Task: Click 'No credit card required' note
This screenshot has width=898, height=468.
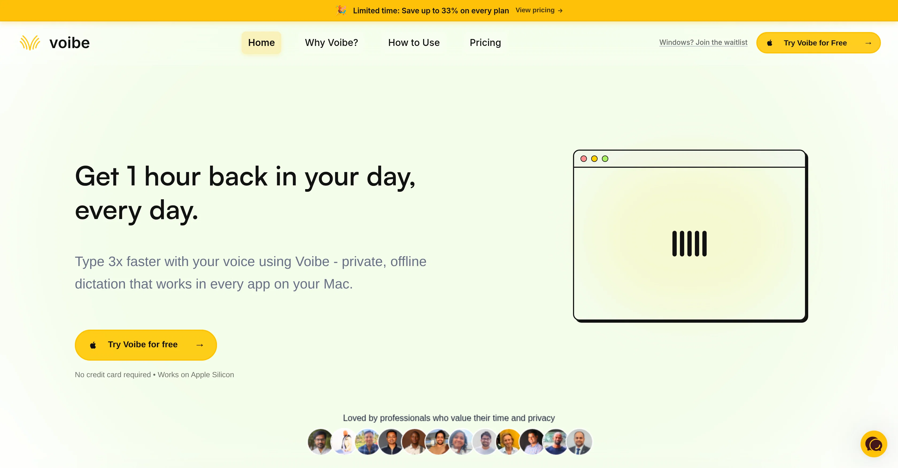Action: pos(154,375)
